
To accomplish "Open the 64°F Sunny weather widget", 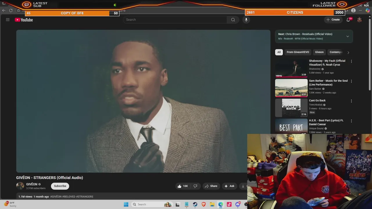I will 10,204.
